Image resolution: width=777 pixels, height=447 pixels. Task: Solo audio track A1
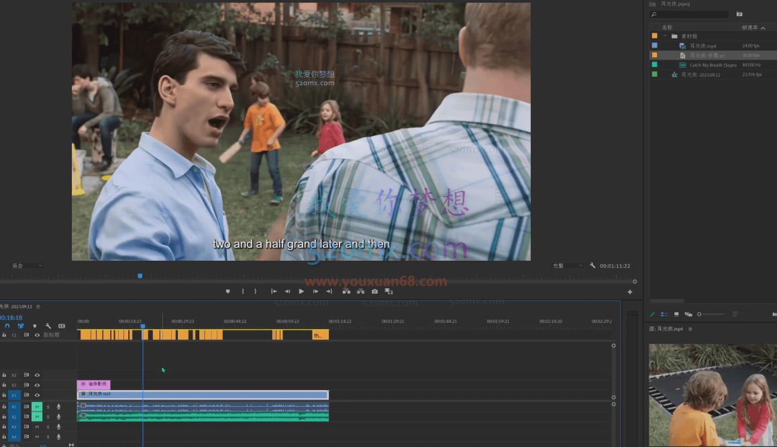48,407
